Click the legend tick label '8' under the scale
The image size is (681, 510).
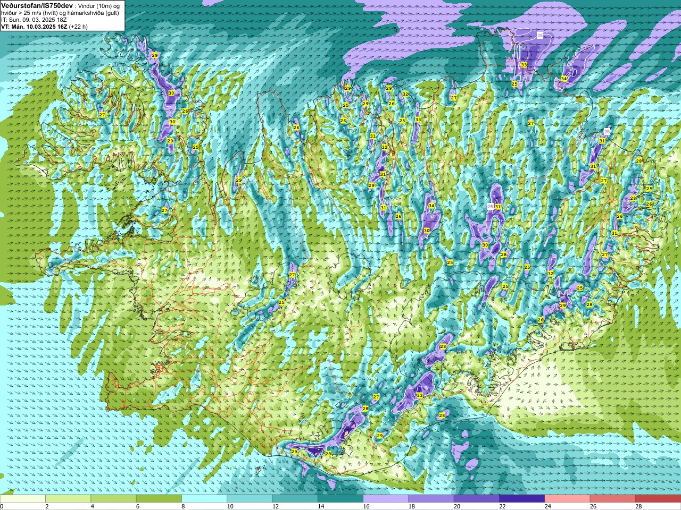tap(183, 506)
